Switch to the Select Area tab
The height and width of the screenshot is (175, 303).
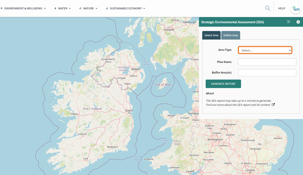(211, 35)
